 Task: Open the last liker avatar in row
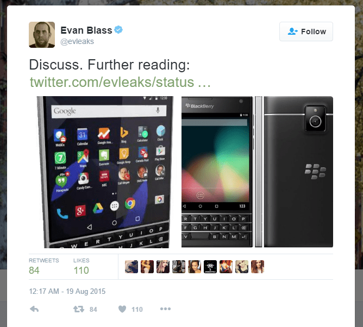pos(258,267)
